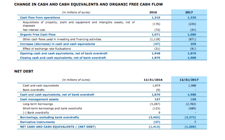Image resolution: width=225 pixels, height=140 pixels.
Task: Click the 'Derivative instruments' label
Action: 37,122
